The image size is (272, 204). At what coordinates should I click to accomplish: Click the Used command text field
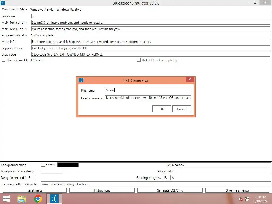[x=148, y=98]
